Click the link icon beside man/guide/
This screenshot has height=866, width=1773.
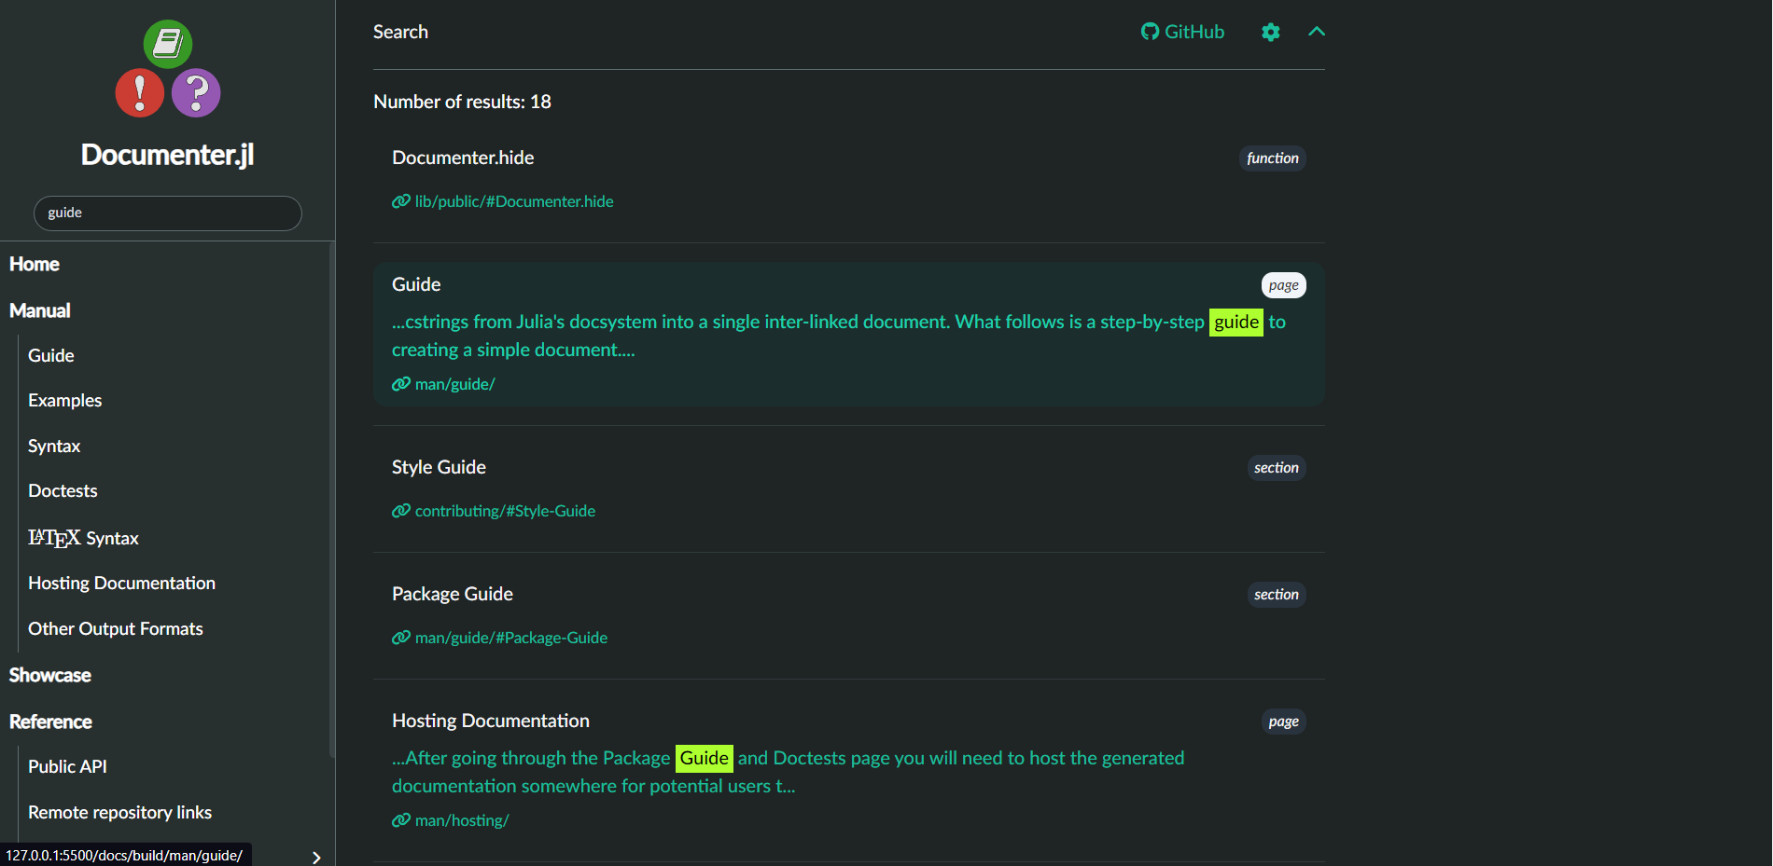(401, 384)
